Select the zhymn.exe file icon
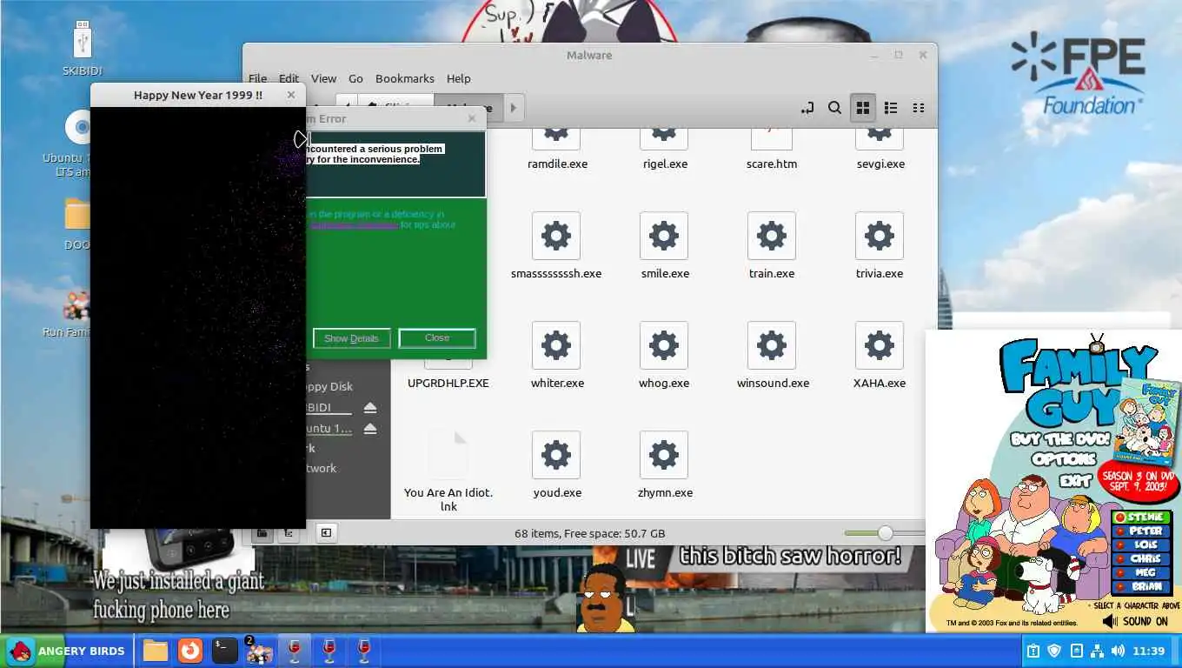Viewport: 1182px width, 668px height. click(x=664, y=455)
